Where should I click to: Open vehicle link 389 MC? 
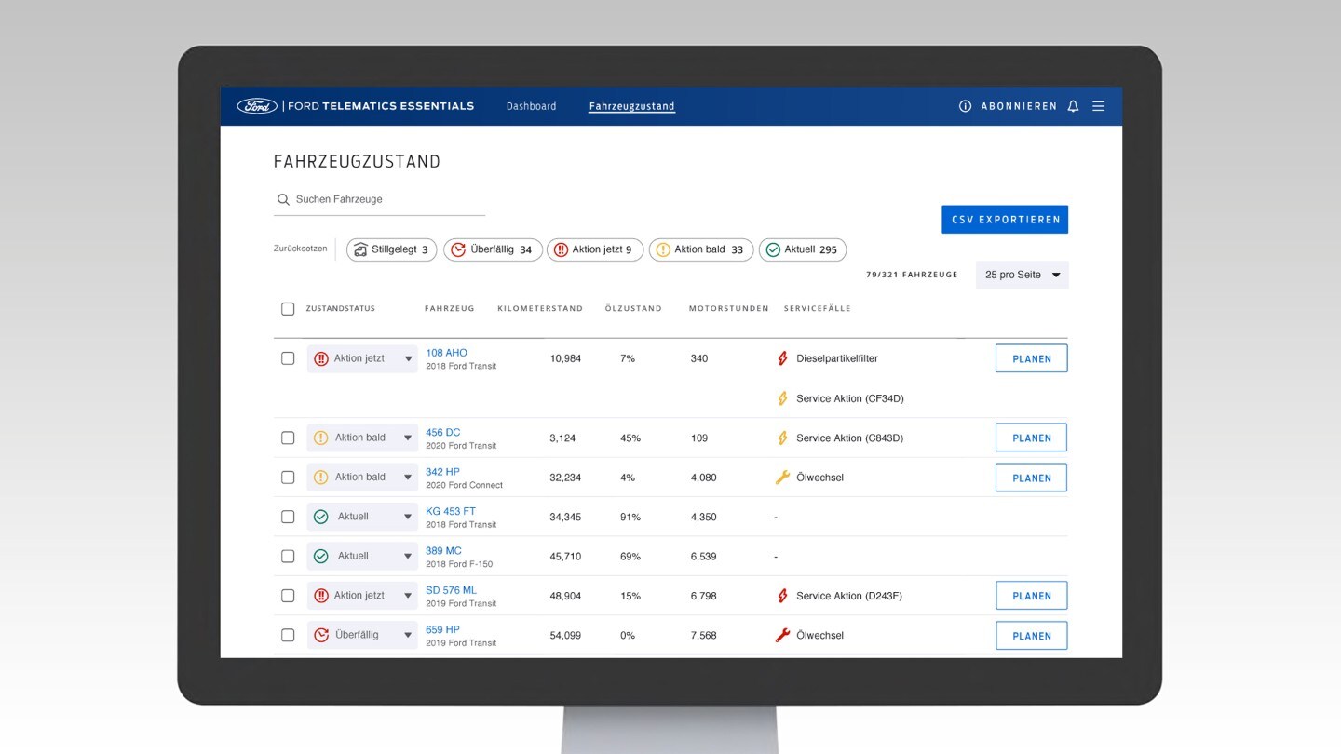(x=443, y=550)
